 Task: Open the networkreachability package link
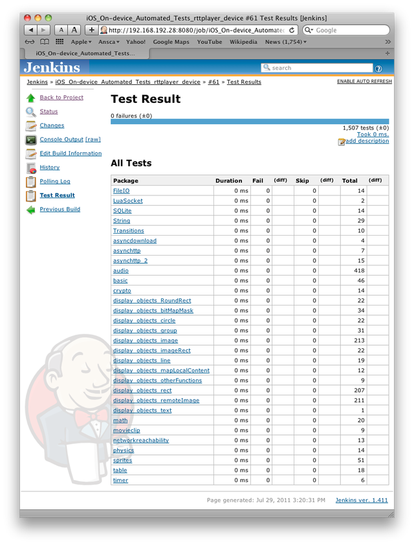[x=141, y=440]
